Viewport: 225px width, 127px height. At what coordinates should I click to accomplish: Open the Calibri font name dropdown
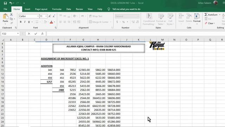click(38, 16)
